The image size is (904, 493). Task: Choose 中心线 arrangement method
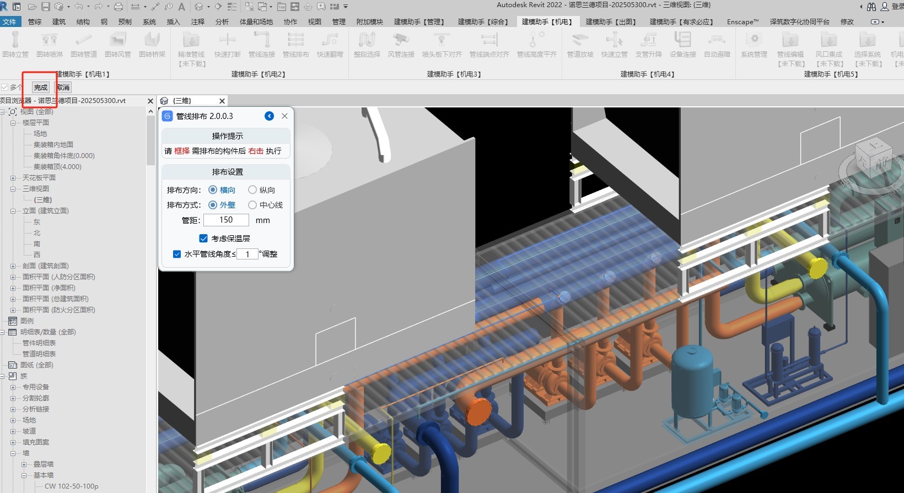[x=252, y=205]
